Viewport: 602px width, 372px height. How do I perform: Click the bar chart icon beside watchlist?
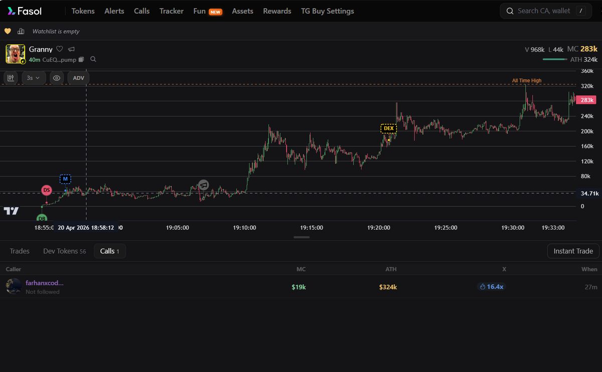tap(21, 31)
